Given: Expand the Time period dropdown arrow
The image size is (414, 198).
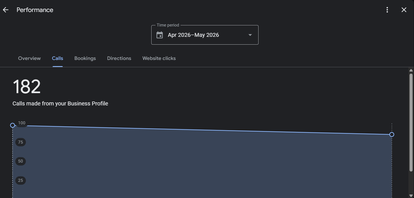Looking at the screenshot, I should click(x=250, y=35).
